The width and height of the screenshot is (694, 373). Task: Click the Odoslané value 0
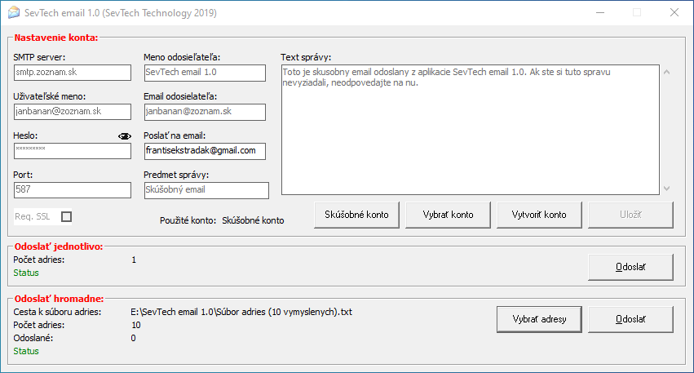[133, 339]
